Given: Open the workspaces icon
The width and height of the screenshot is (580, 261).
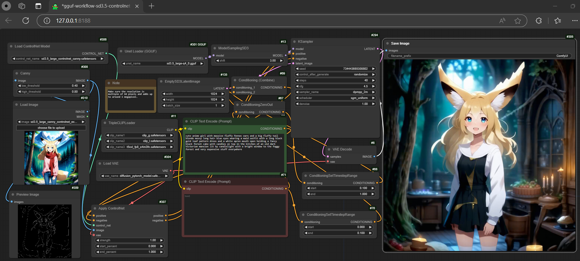Looking at the screenshot, I should (22, 6).
